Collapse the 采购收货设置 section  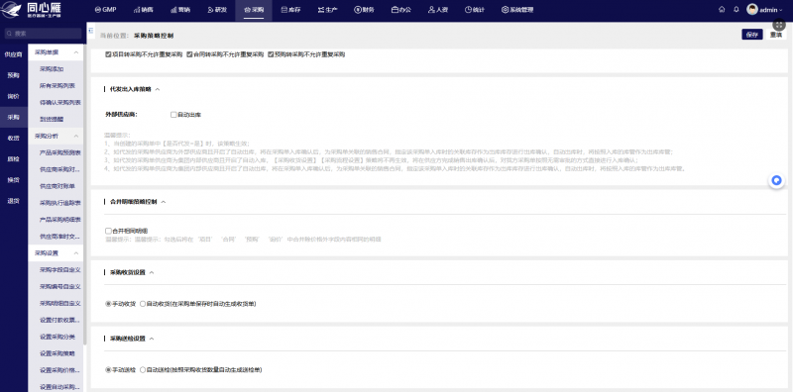[x=152, y=272]
